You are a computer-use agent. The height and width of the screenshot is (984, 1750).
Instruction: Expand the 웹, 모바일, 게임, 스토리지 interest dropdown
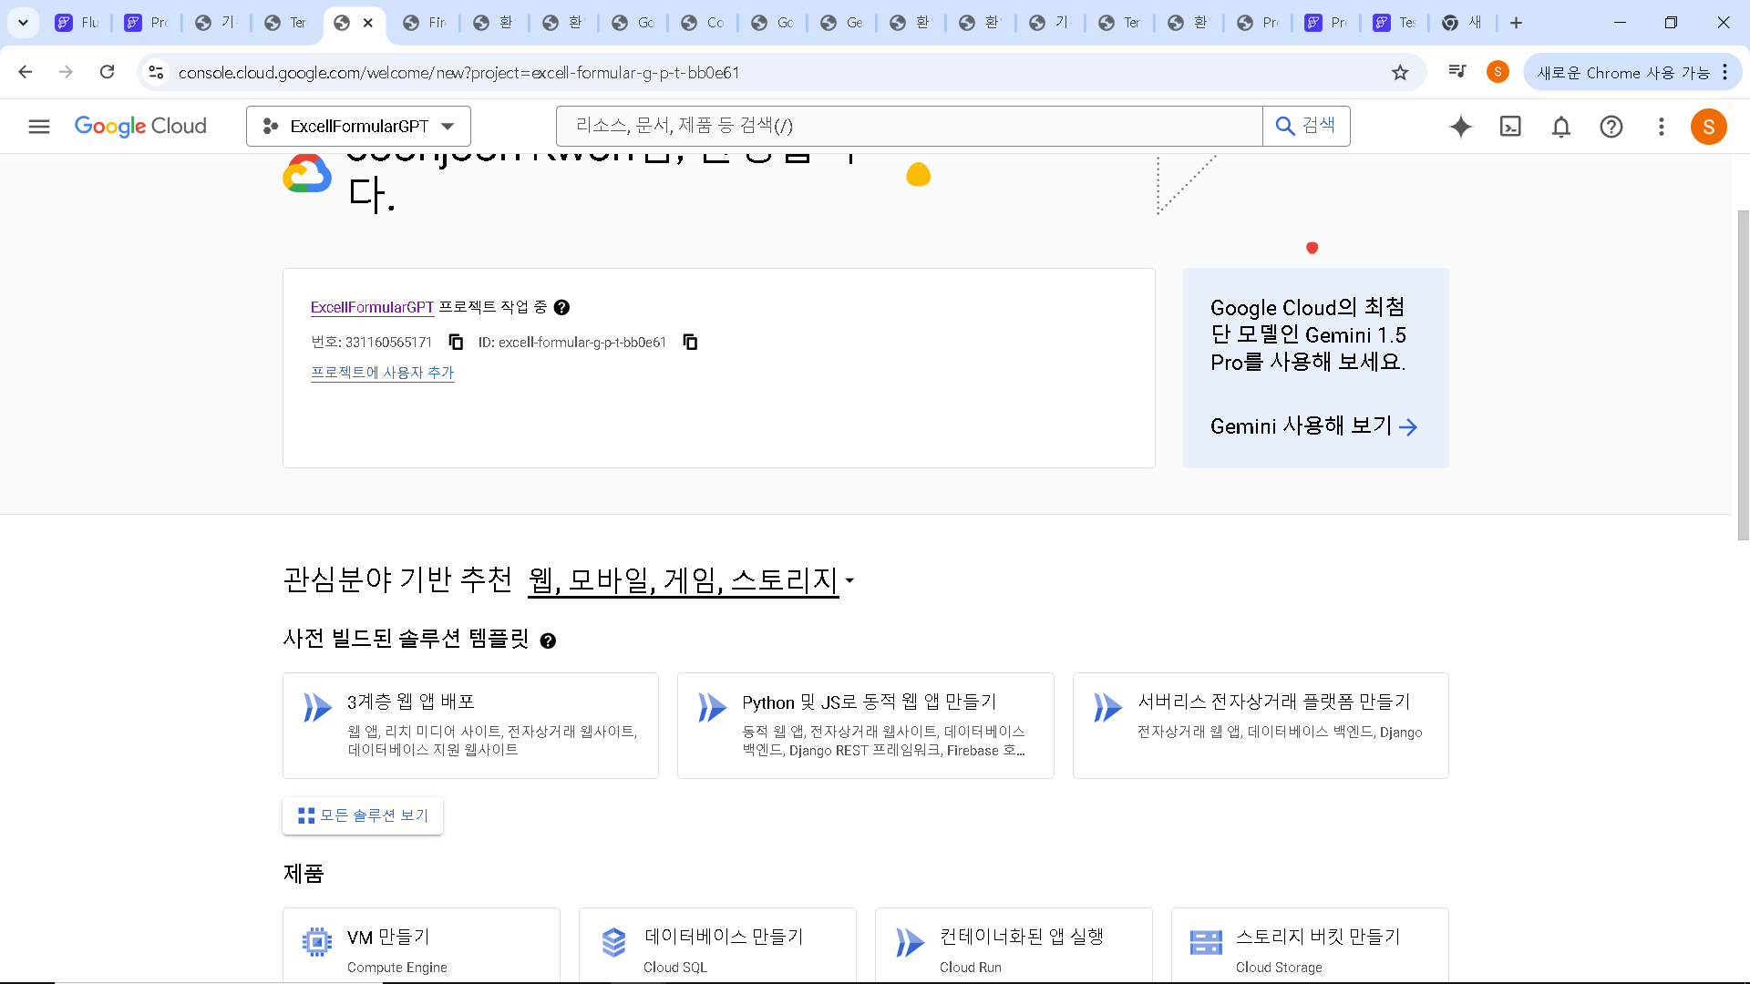[691, 580]
